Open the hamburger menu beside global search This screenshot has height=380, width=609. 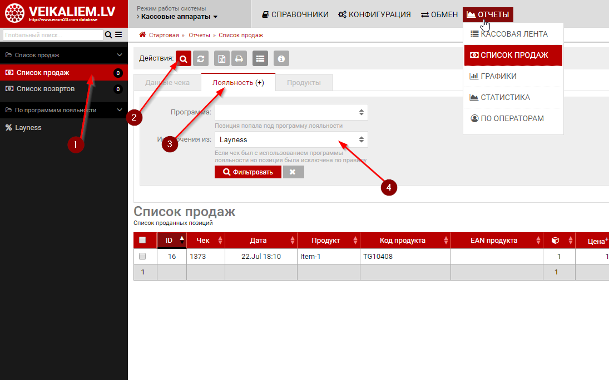tap(118, 35)
